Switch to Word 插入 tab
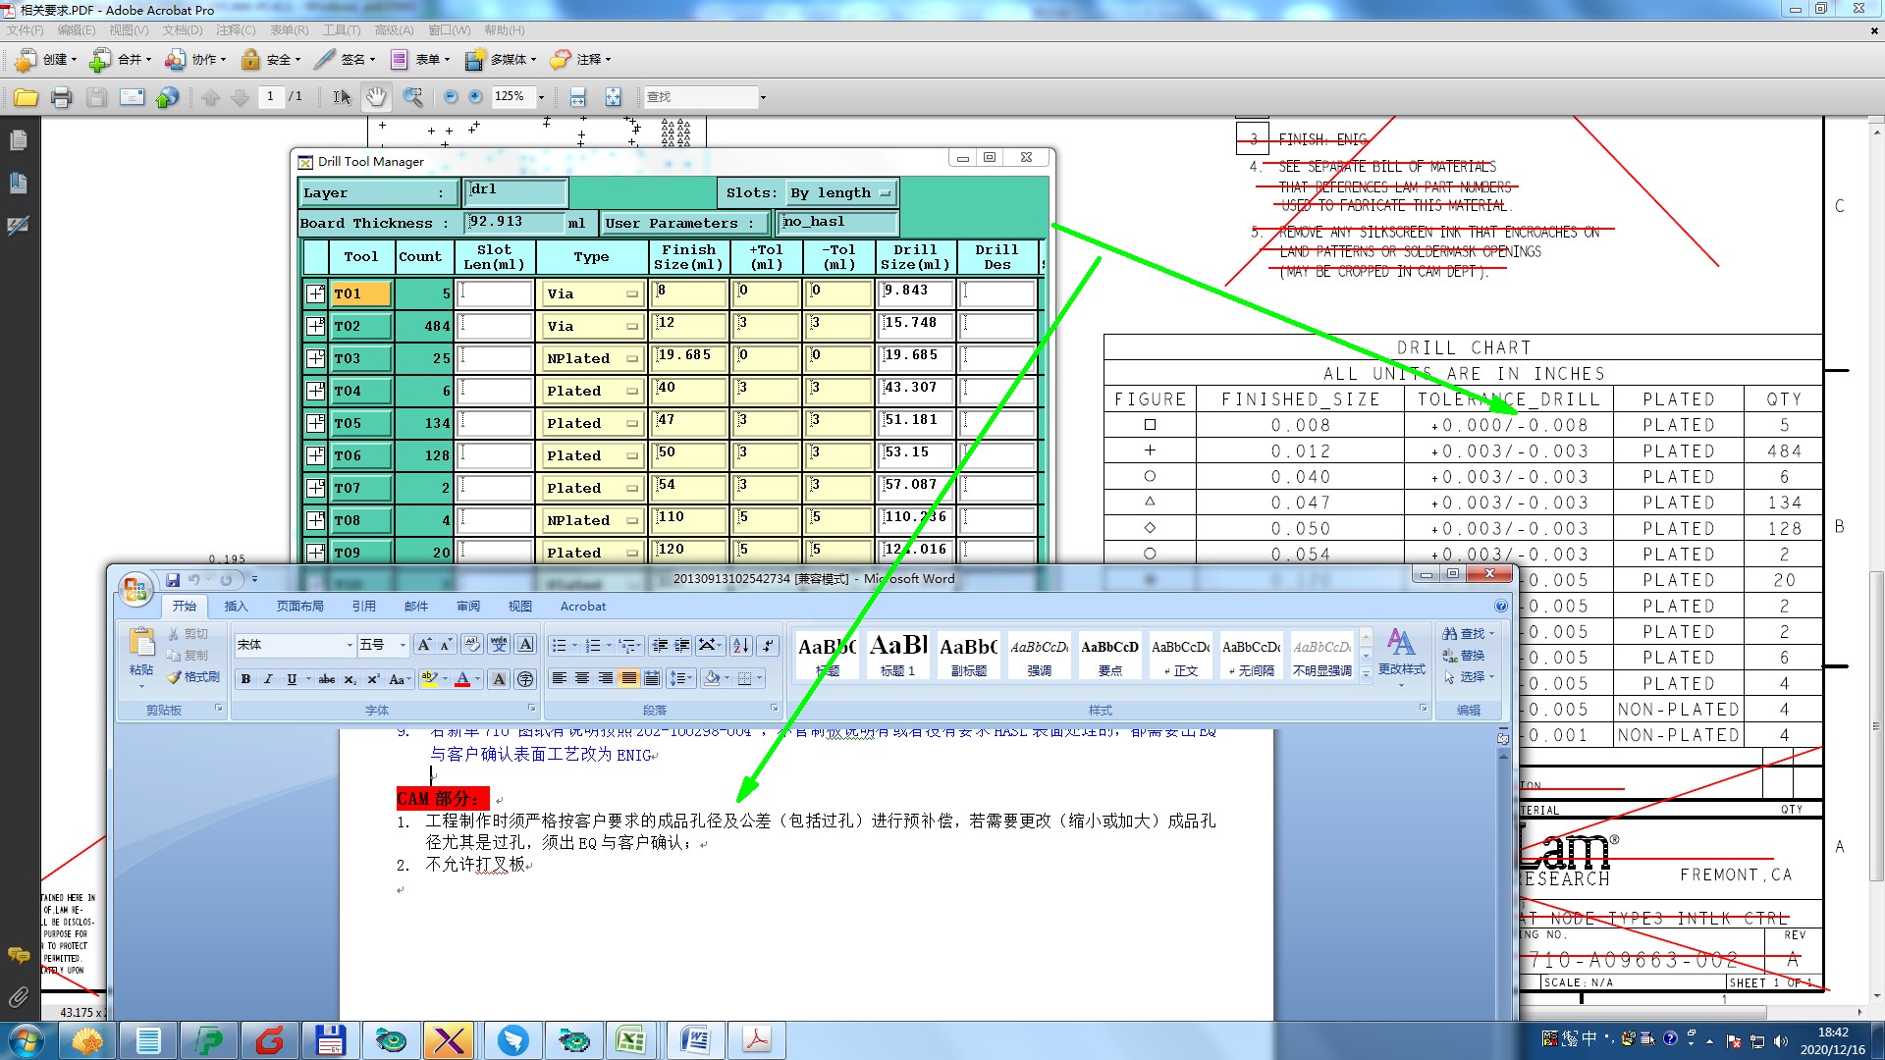This screenshot has height=1060, width=1885. click(x=237, y=607)
